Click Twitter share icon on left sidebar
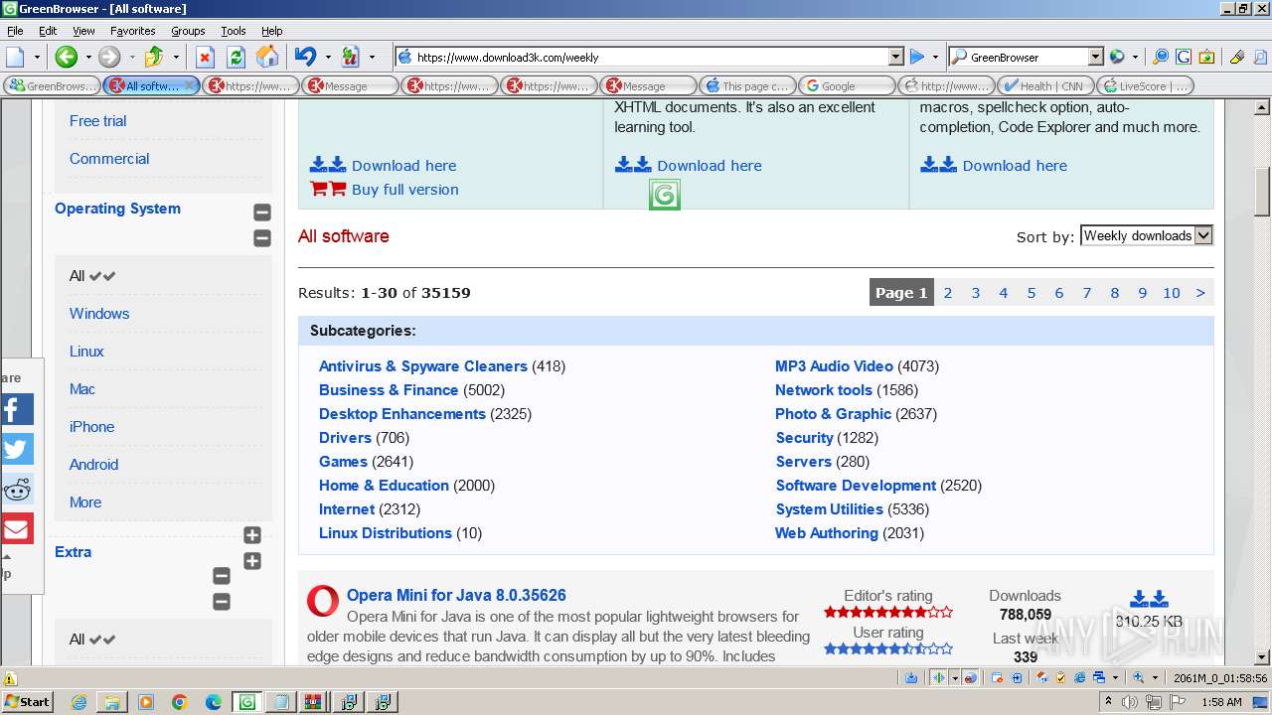Screen dimensions: 1272x715 click(17, 449)
